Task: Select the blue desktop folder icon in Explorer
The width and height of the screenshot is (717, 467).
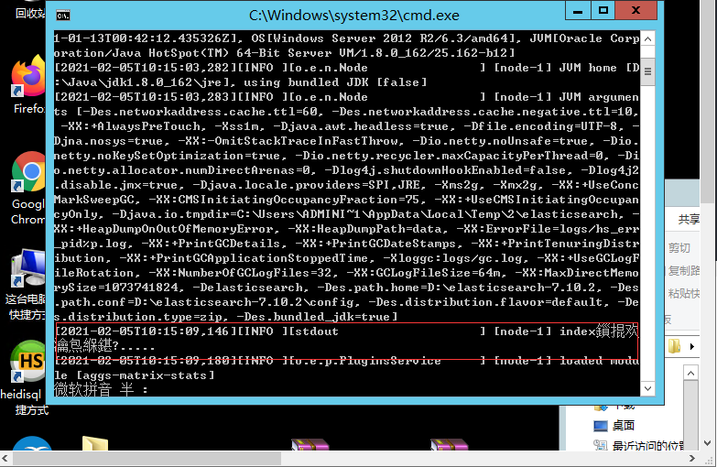Action: coord(601,426)
